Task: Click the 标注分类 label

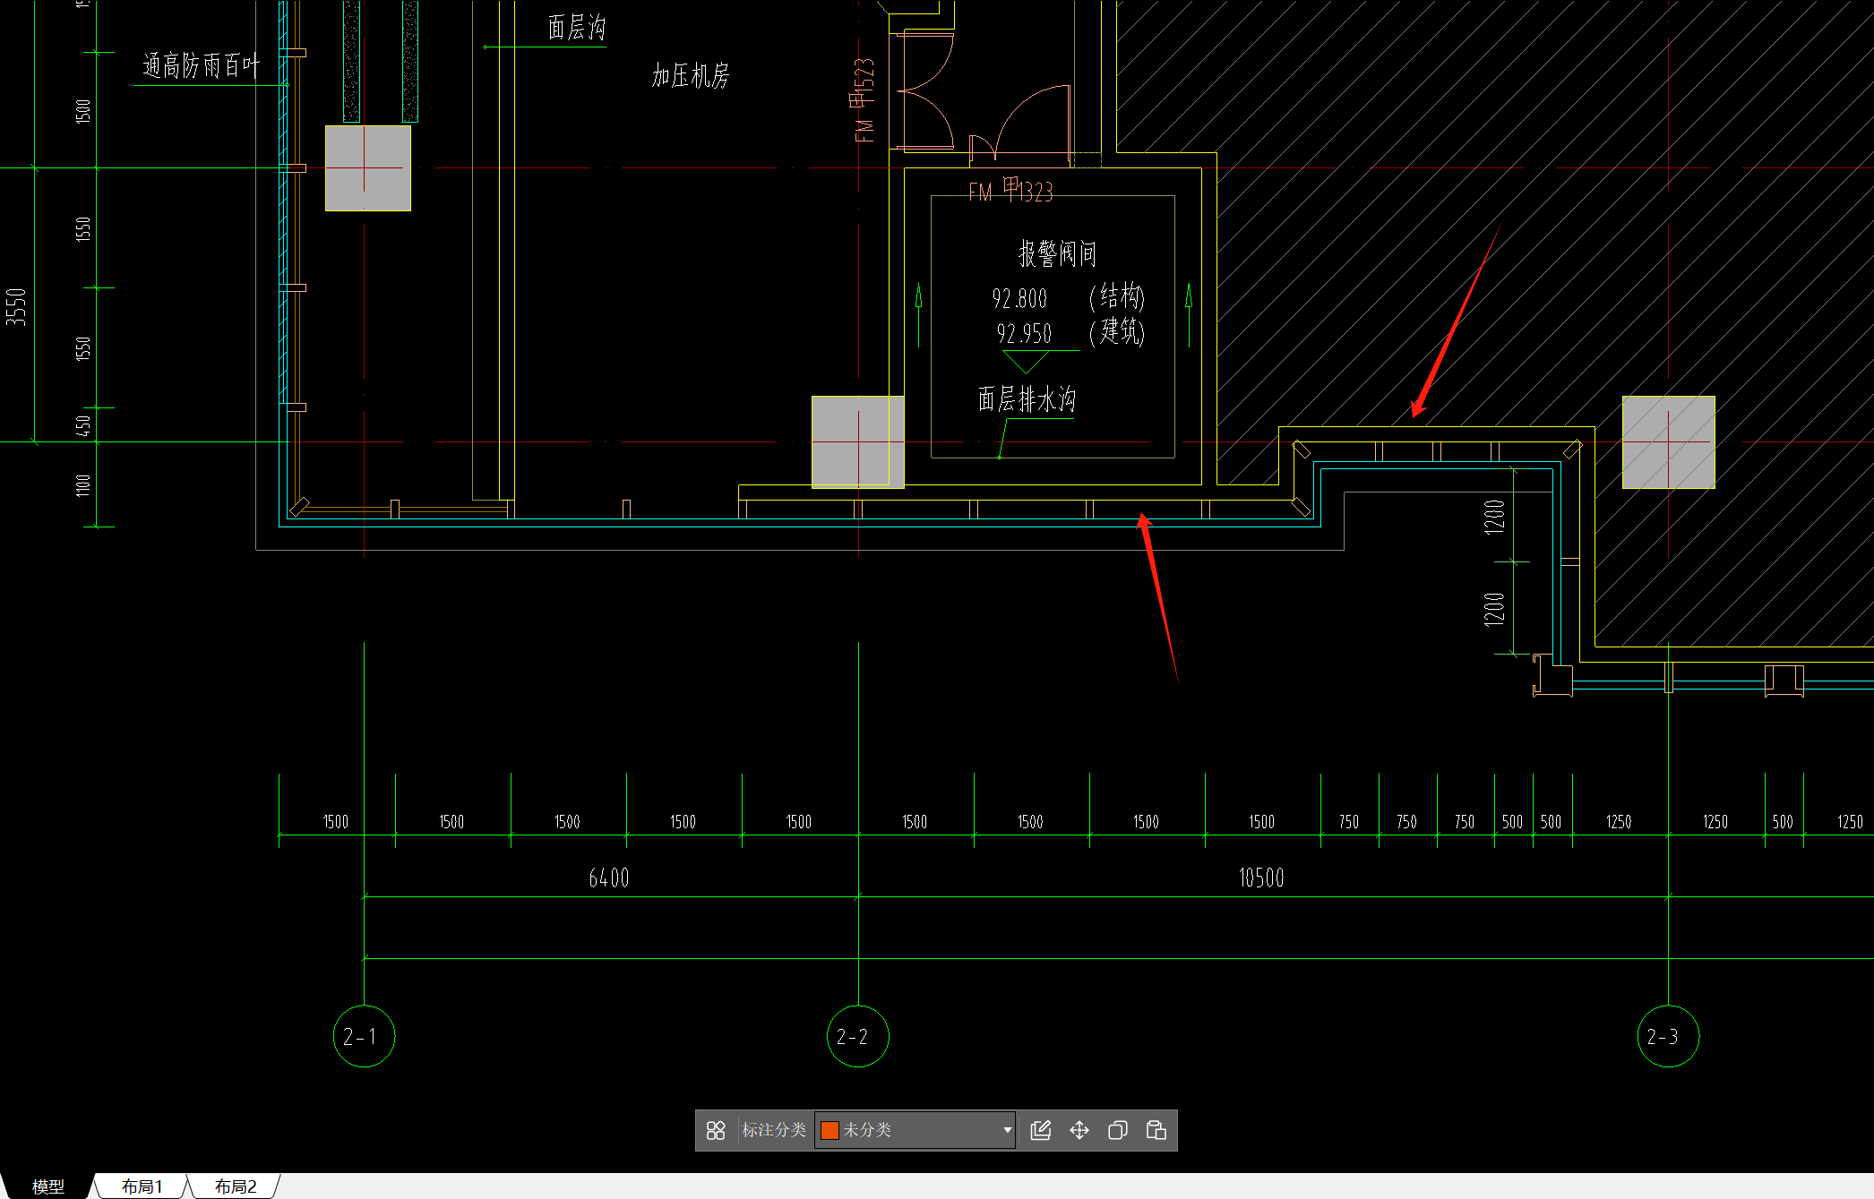Action: [774, 1130]
